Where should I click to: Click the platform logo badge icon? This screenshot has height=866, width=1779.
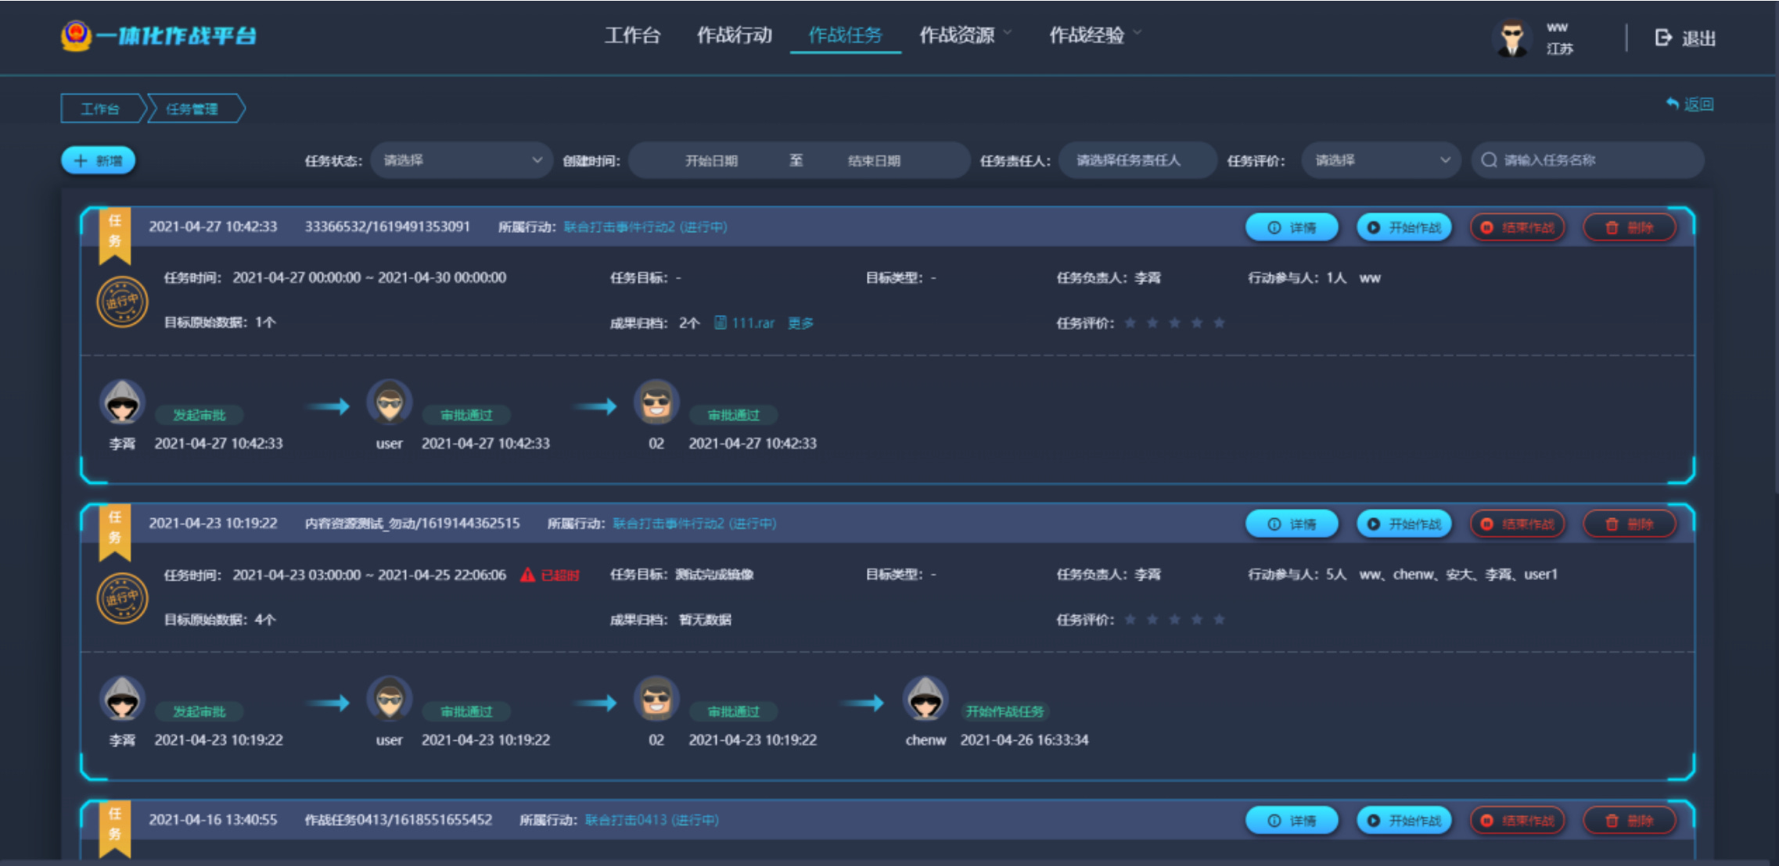[75, 36]
